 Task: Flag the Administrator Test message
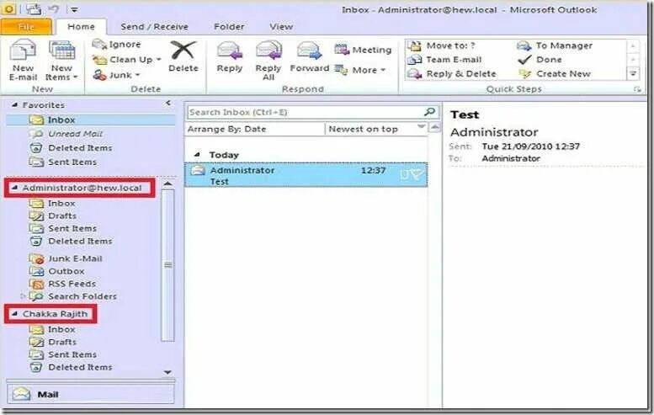coord(416,175)
